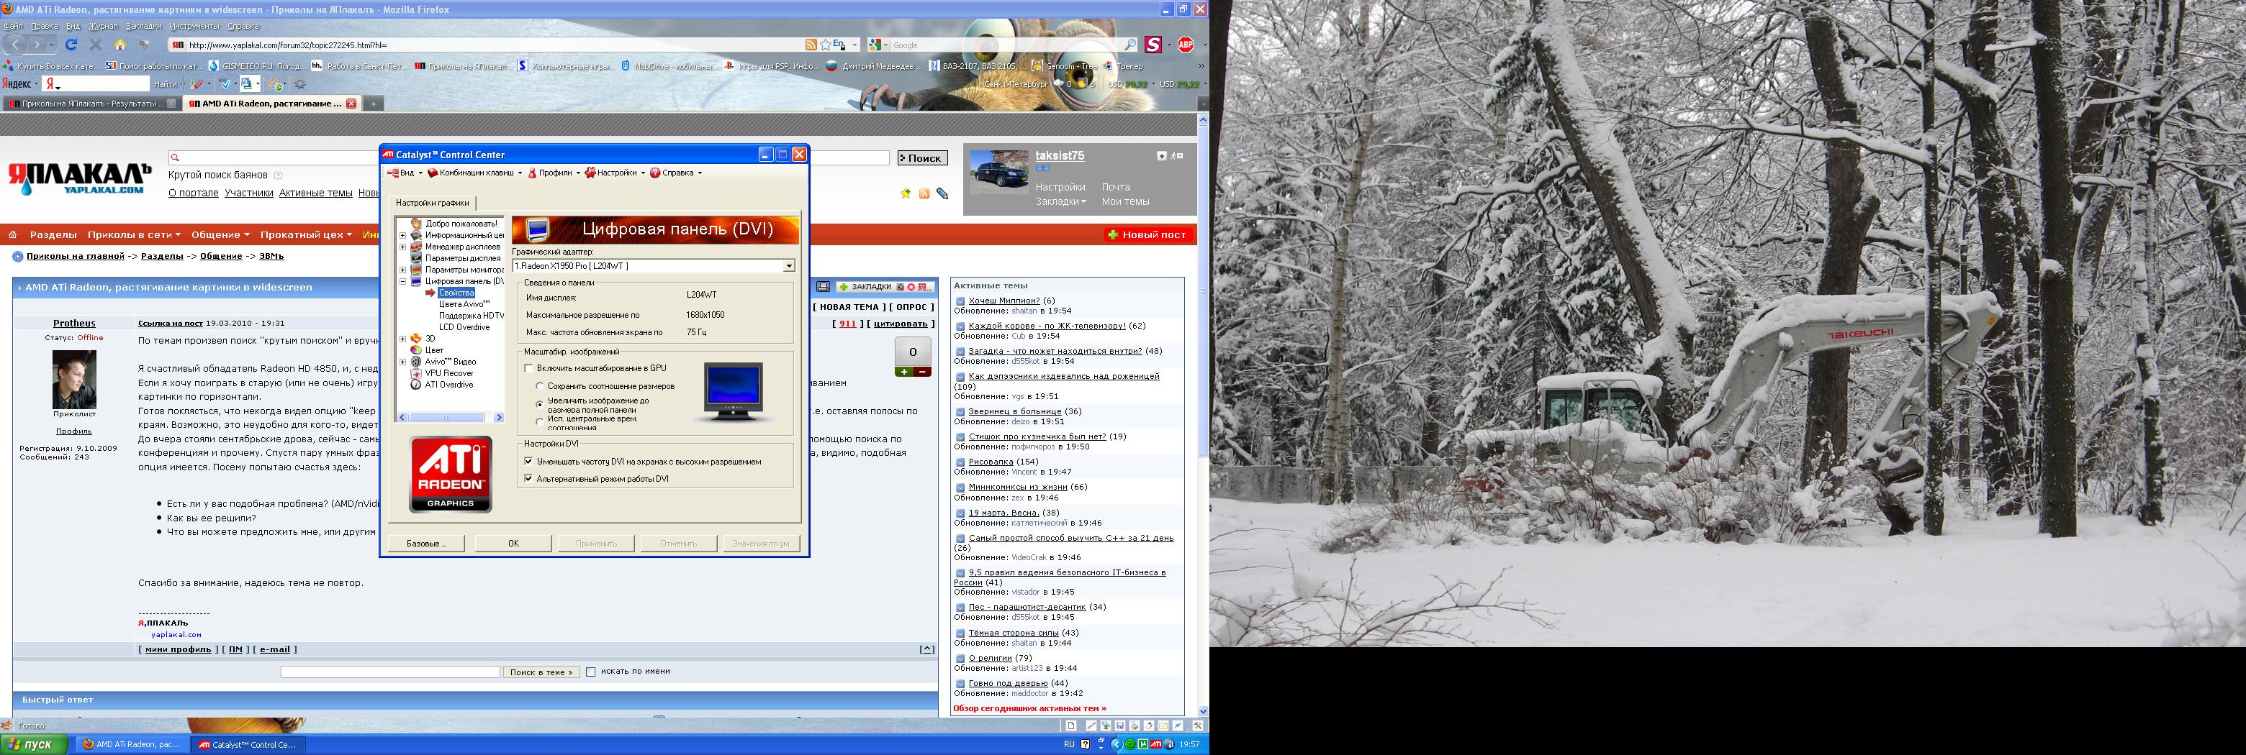Click the Firefox Back arrow button
2246x755 pixels.
point(15,45)
